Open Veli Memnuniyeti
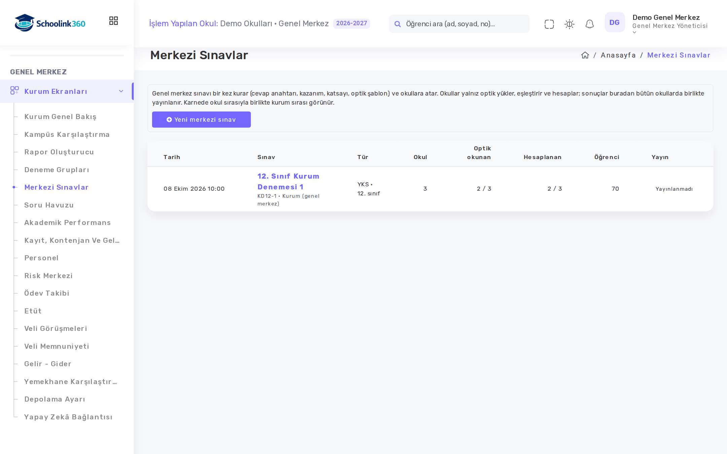Screen dimensions: 727x454 57,346
